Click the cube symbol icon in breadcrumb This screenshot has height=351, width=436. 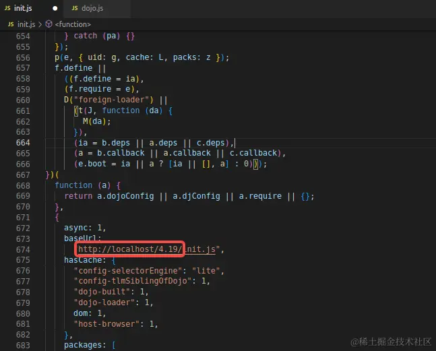(49, 24)
